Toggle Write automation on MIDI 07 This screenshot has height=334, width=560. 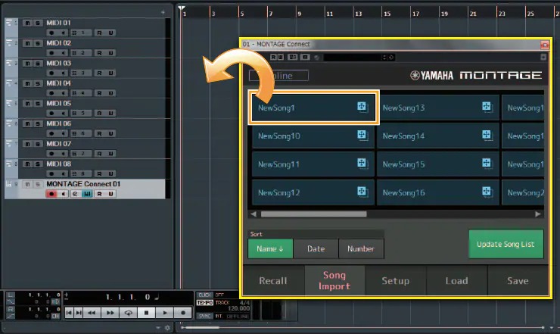click(110, 154)
